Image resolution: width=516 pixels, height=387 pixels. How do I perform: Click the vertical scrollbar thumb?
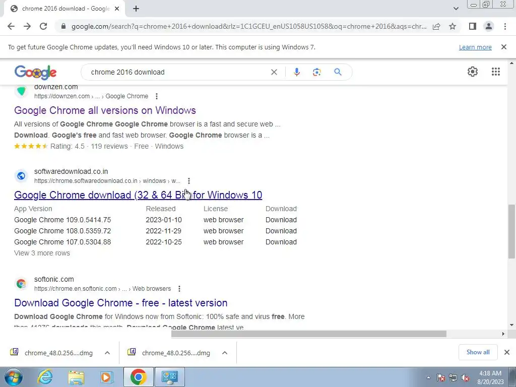point(511,231)
